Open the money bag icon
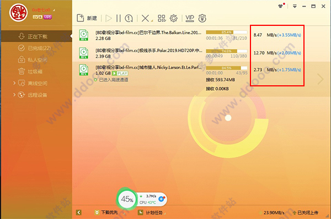The image size is (331, 219). click(x=202, y=18)
